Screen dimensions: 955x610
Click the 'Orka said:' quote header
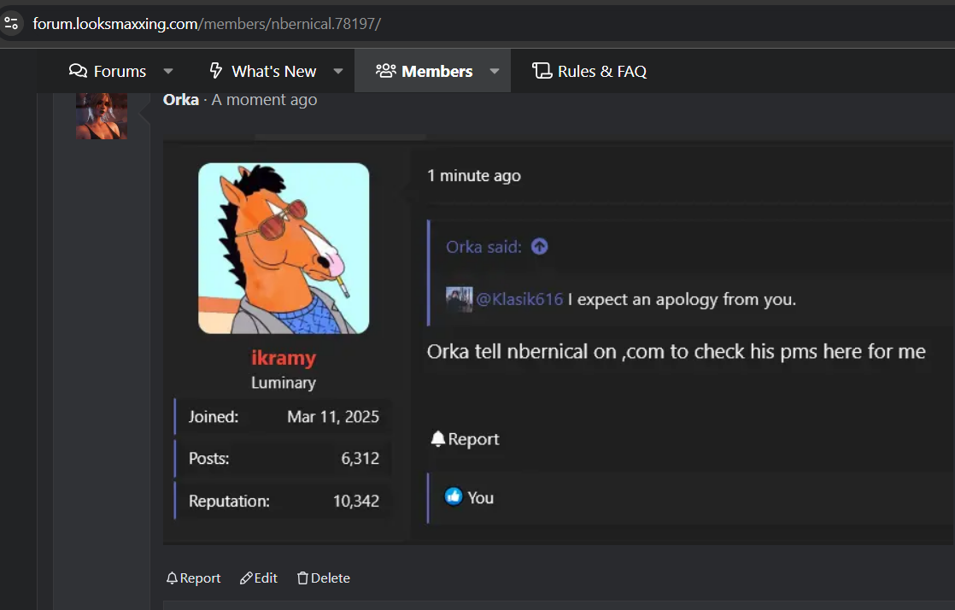(x=483, y=247)
